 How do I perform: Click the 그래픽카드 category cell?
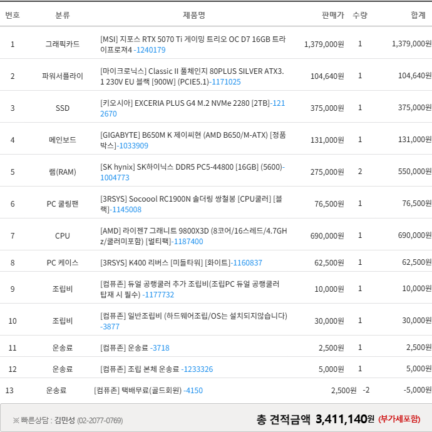pos(63,44)
